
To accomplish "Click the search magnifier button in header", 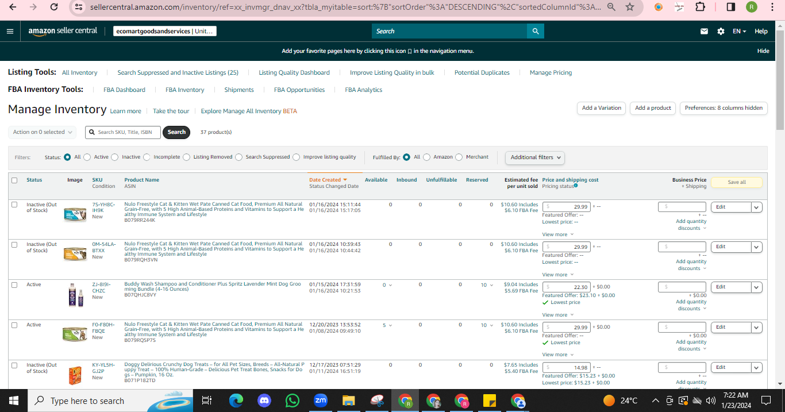I will click(x=536, y=31).
